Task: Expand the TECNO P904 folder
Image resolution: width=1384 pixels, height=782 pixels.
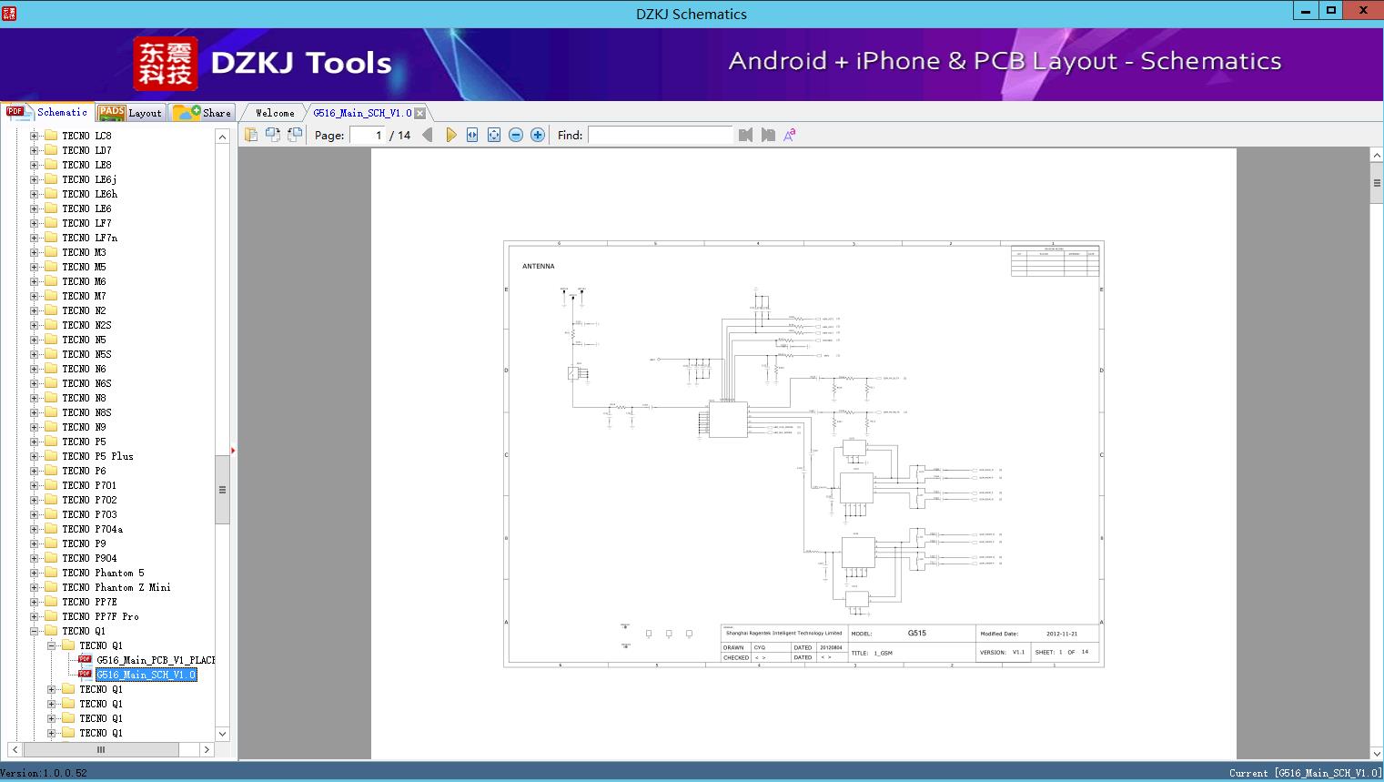Action: pos(35,558)
